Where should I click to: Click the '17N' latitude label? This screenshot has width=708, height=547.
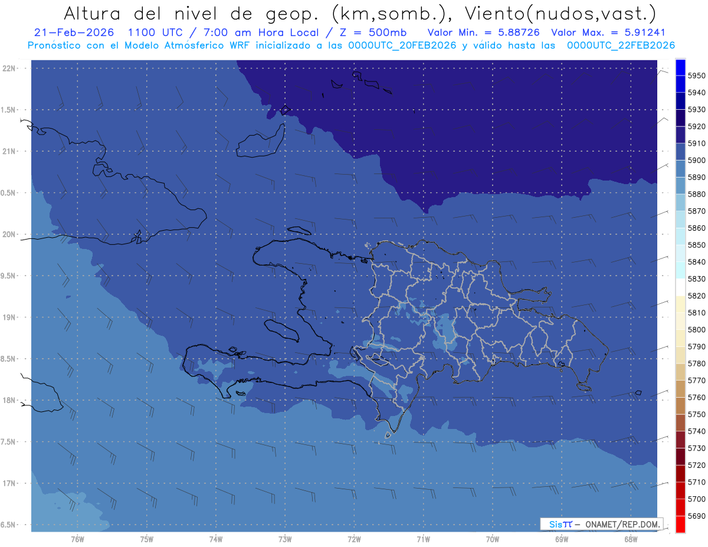9,483
